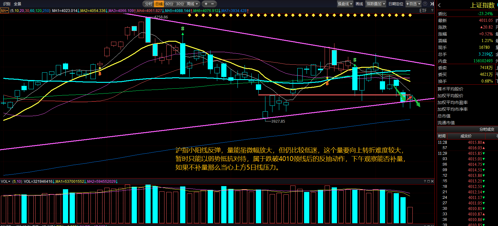Switch to 分时 intraday chart tab
The height and width of the screenshot is (226, 498).
(149, 4)
